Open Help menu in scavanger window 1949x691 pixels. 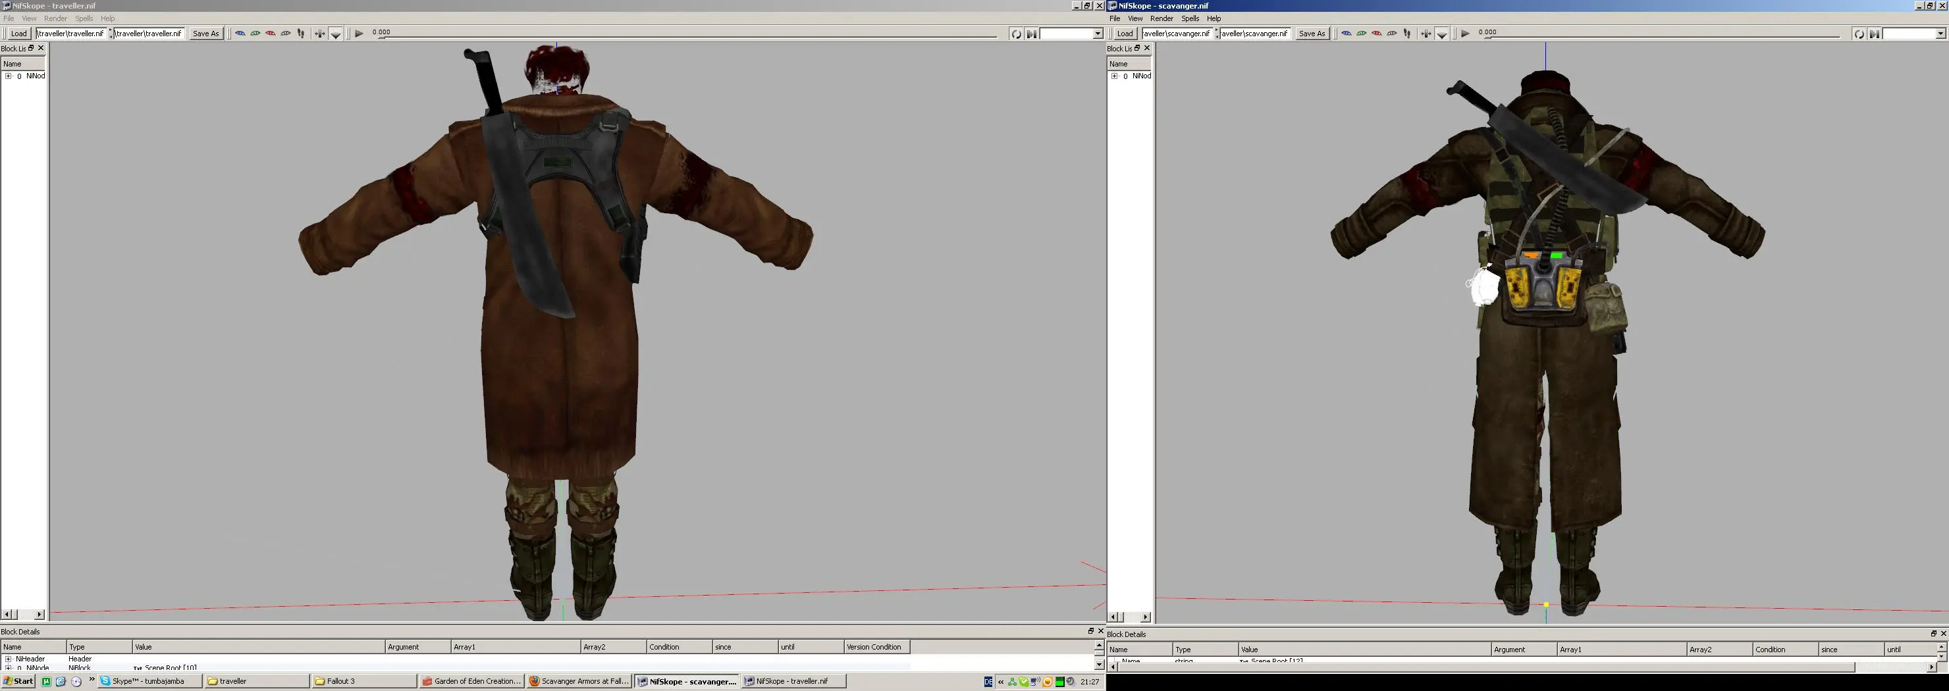pos(1214,18)
